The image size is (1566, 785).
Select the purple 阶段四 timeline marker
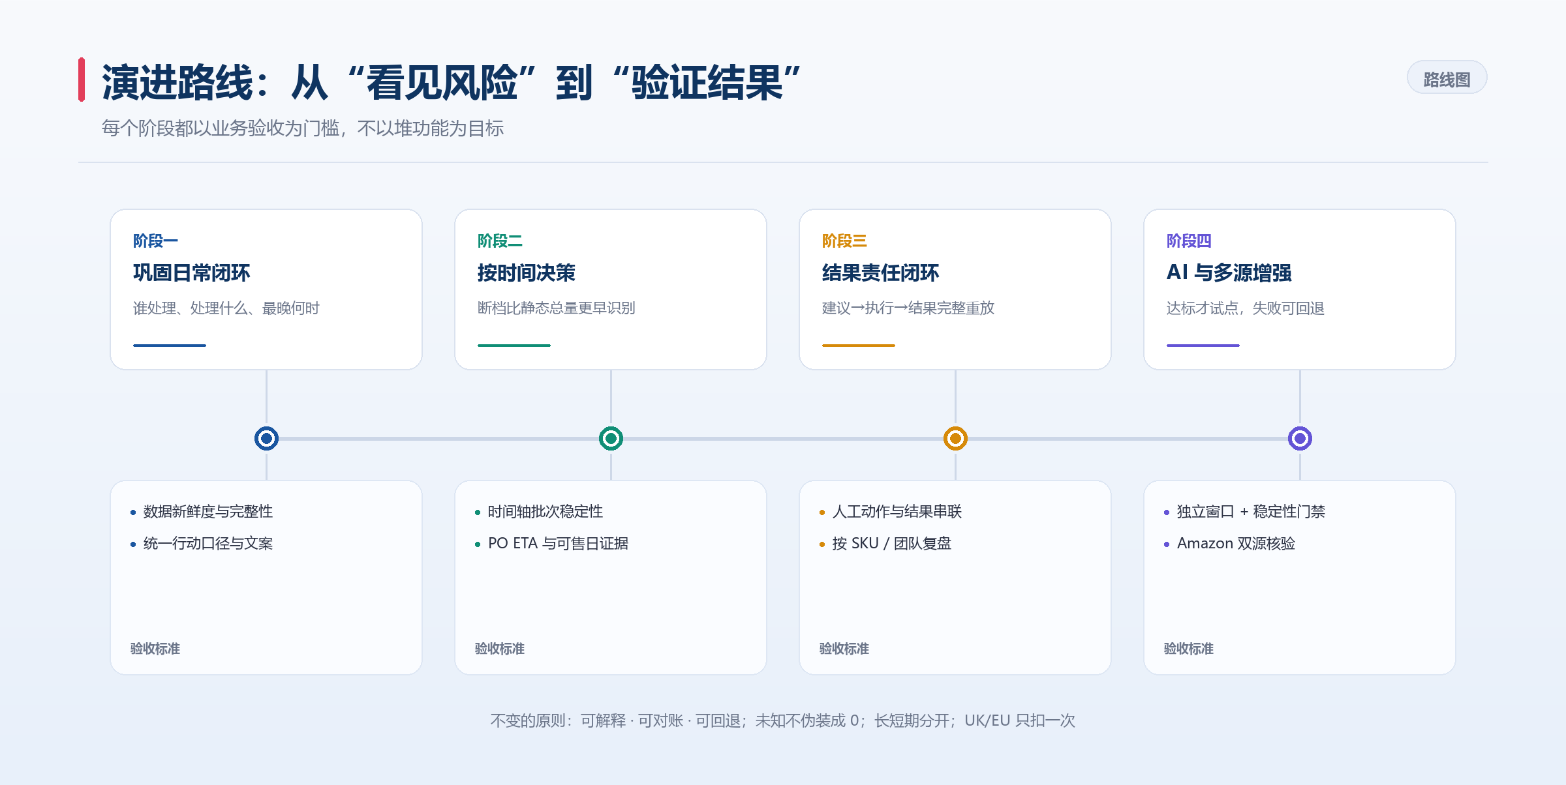point(1300,438)
